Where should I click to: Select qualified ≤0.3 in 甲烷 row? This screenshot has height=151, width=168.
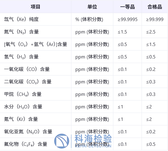click(151, 94)
